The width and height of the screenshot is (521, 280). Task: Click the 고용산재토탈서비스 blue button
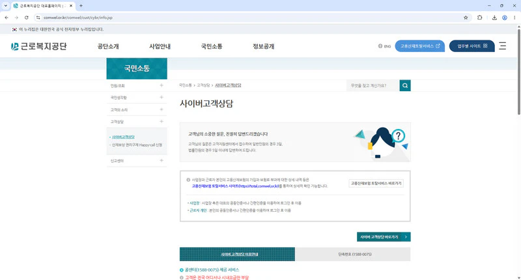(x=419, y=46)
